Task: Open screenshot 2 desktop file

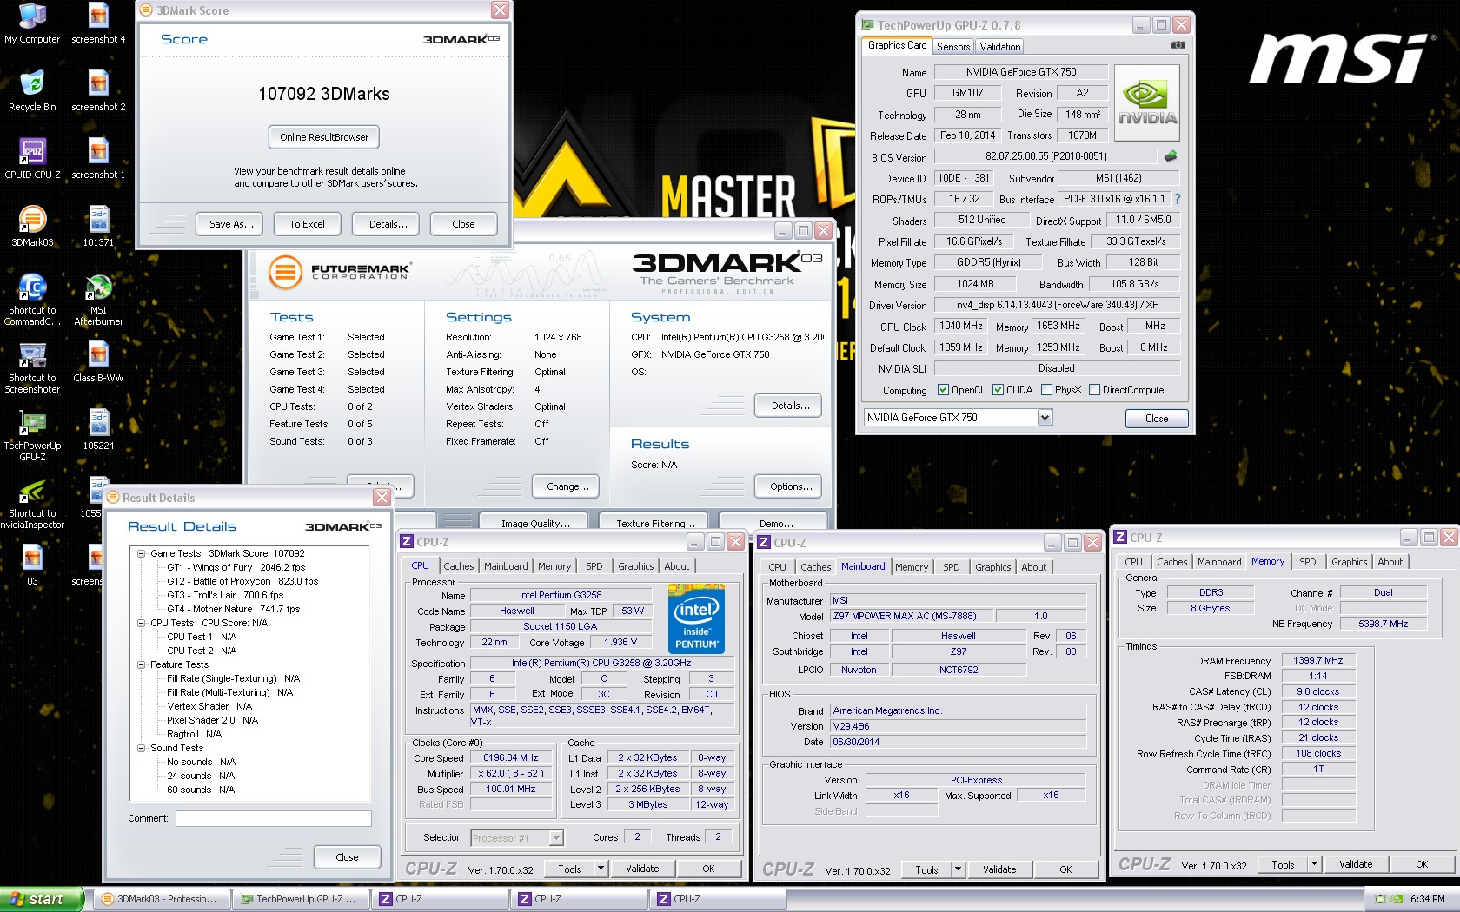Action: 98,91
